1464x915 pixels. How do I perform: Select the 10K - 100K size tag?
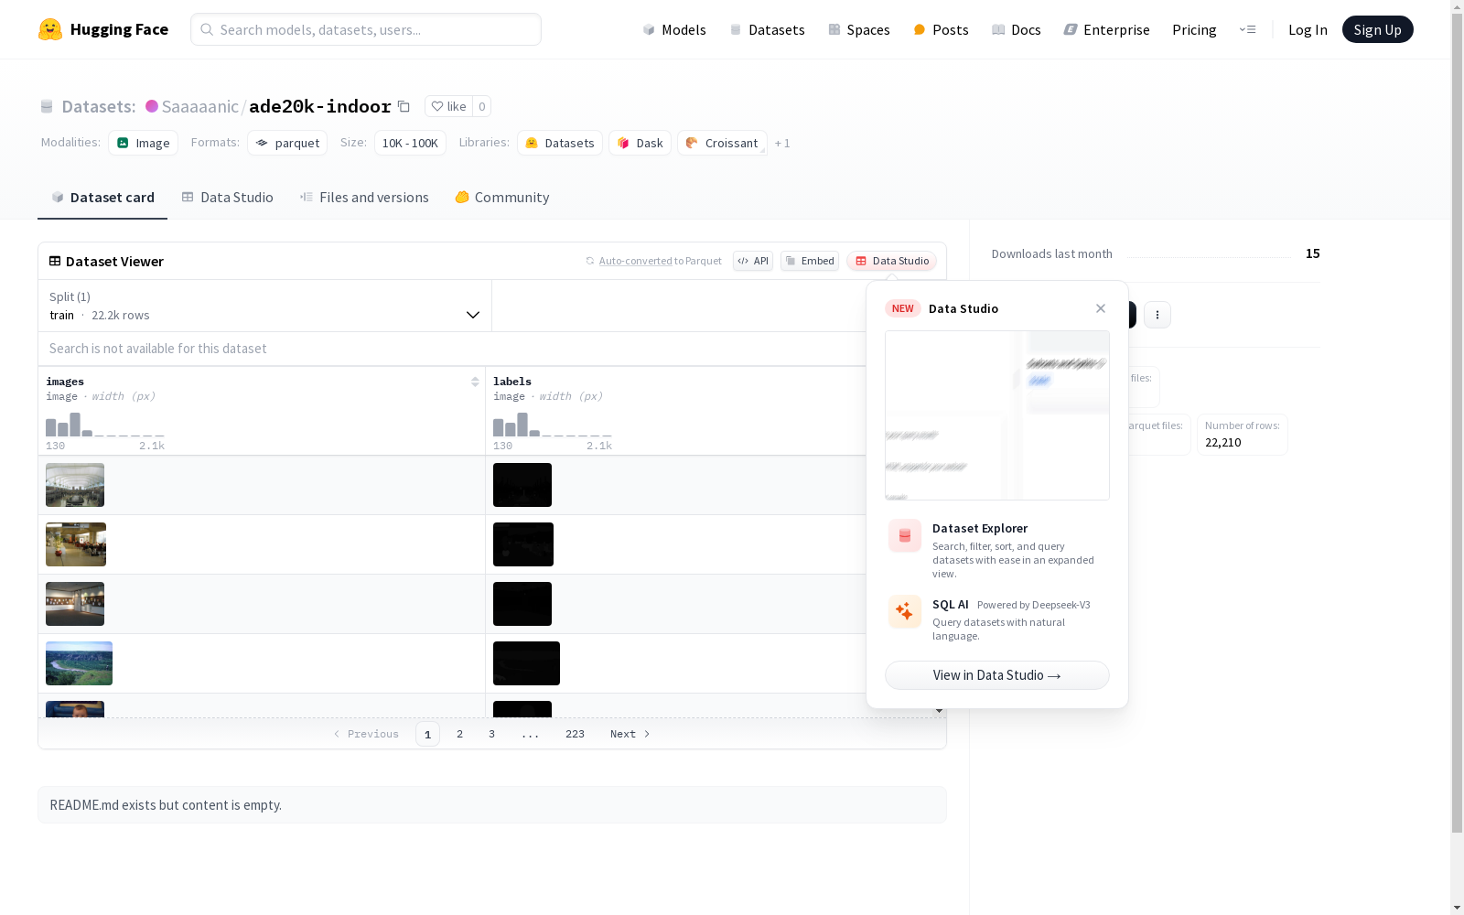(410, 143)
